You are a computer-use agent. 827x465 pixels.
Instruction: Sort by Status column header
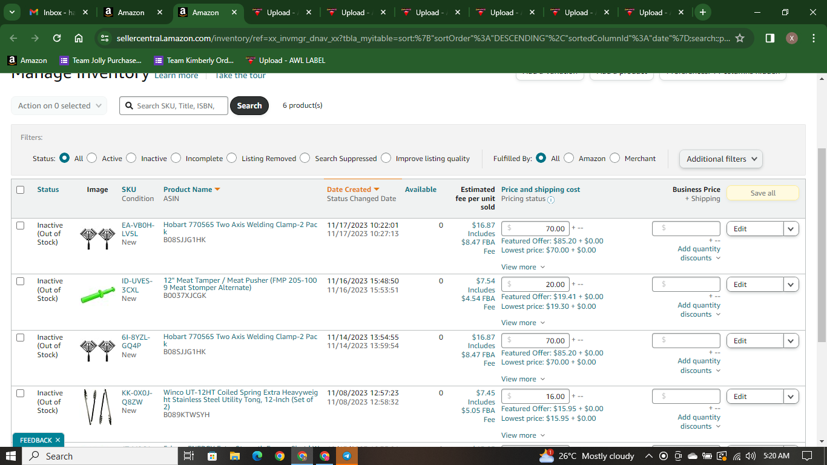(x=48, y=190)
